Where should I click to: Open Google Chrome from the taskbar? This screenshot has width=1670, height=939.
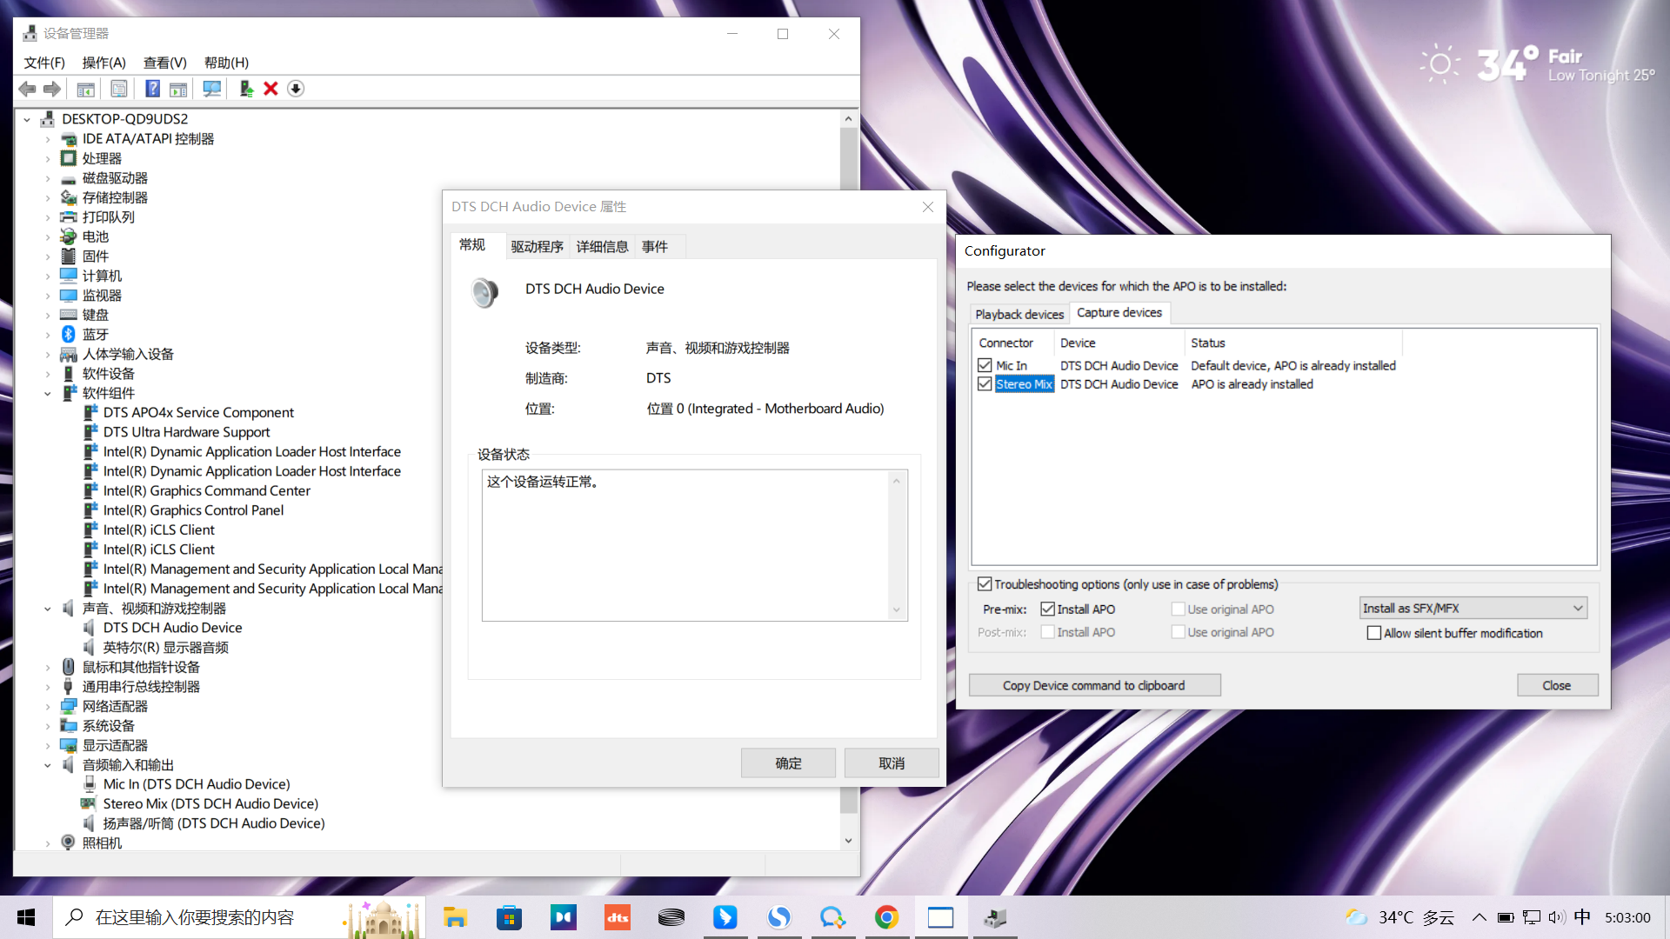click(886, 917)
